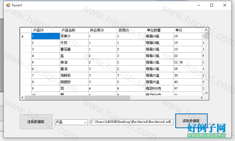
Task: Click the grid's top-left select-all corner
Action: click(26, 30)
